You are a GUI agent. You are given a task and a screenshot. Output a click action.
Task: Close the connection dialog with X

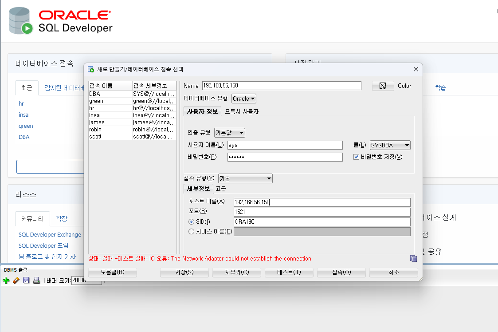click(x=416, y=69)
